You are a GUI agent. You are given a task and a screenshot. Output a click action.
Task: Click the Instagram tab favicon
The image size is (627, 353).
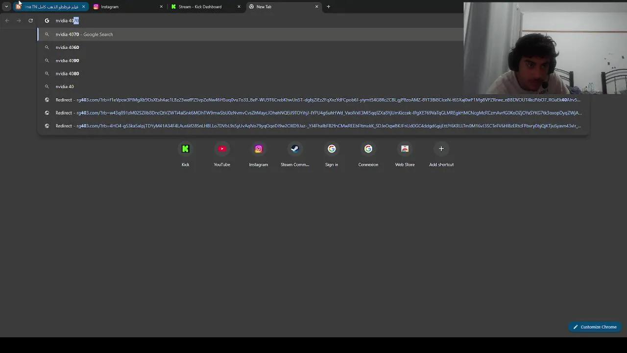(x=96, y=7)
